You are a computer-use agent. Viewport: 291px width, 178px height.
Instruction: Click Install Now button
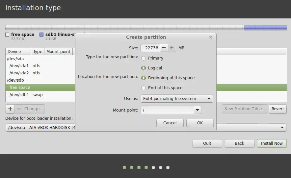272,143
